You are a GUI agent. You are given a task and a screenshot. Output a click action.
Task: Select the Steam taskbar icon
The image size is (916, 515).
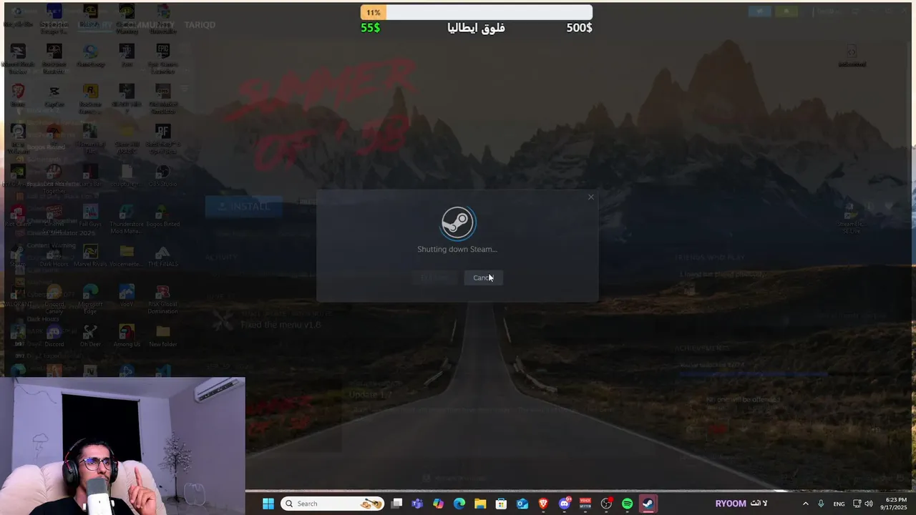tap(648, 504)
